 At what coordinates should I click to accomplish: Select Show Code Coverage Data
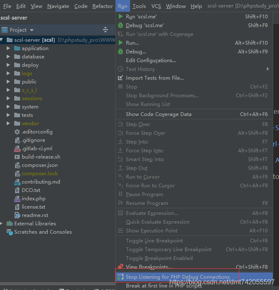pyautogui.click(x=194, y=114)
